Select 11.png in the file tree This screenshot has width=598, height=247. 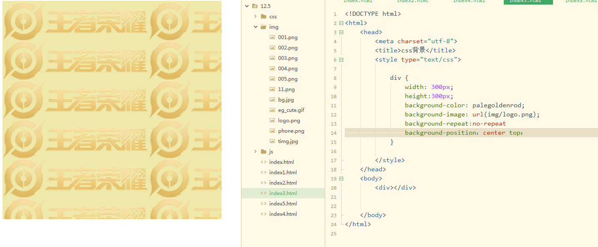pyautogui.click(x=286, y=89)
